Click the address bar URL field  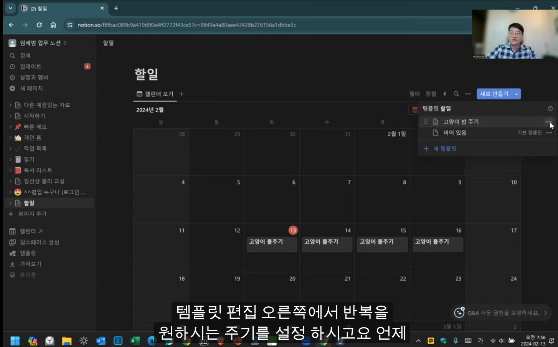(x=187, y=25)
